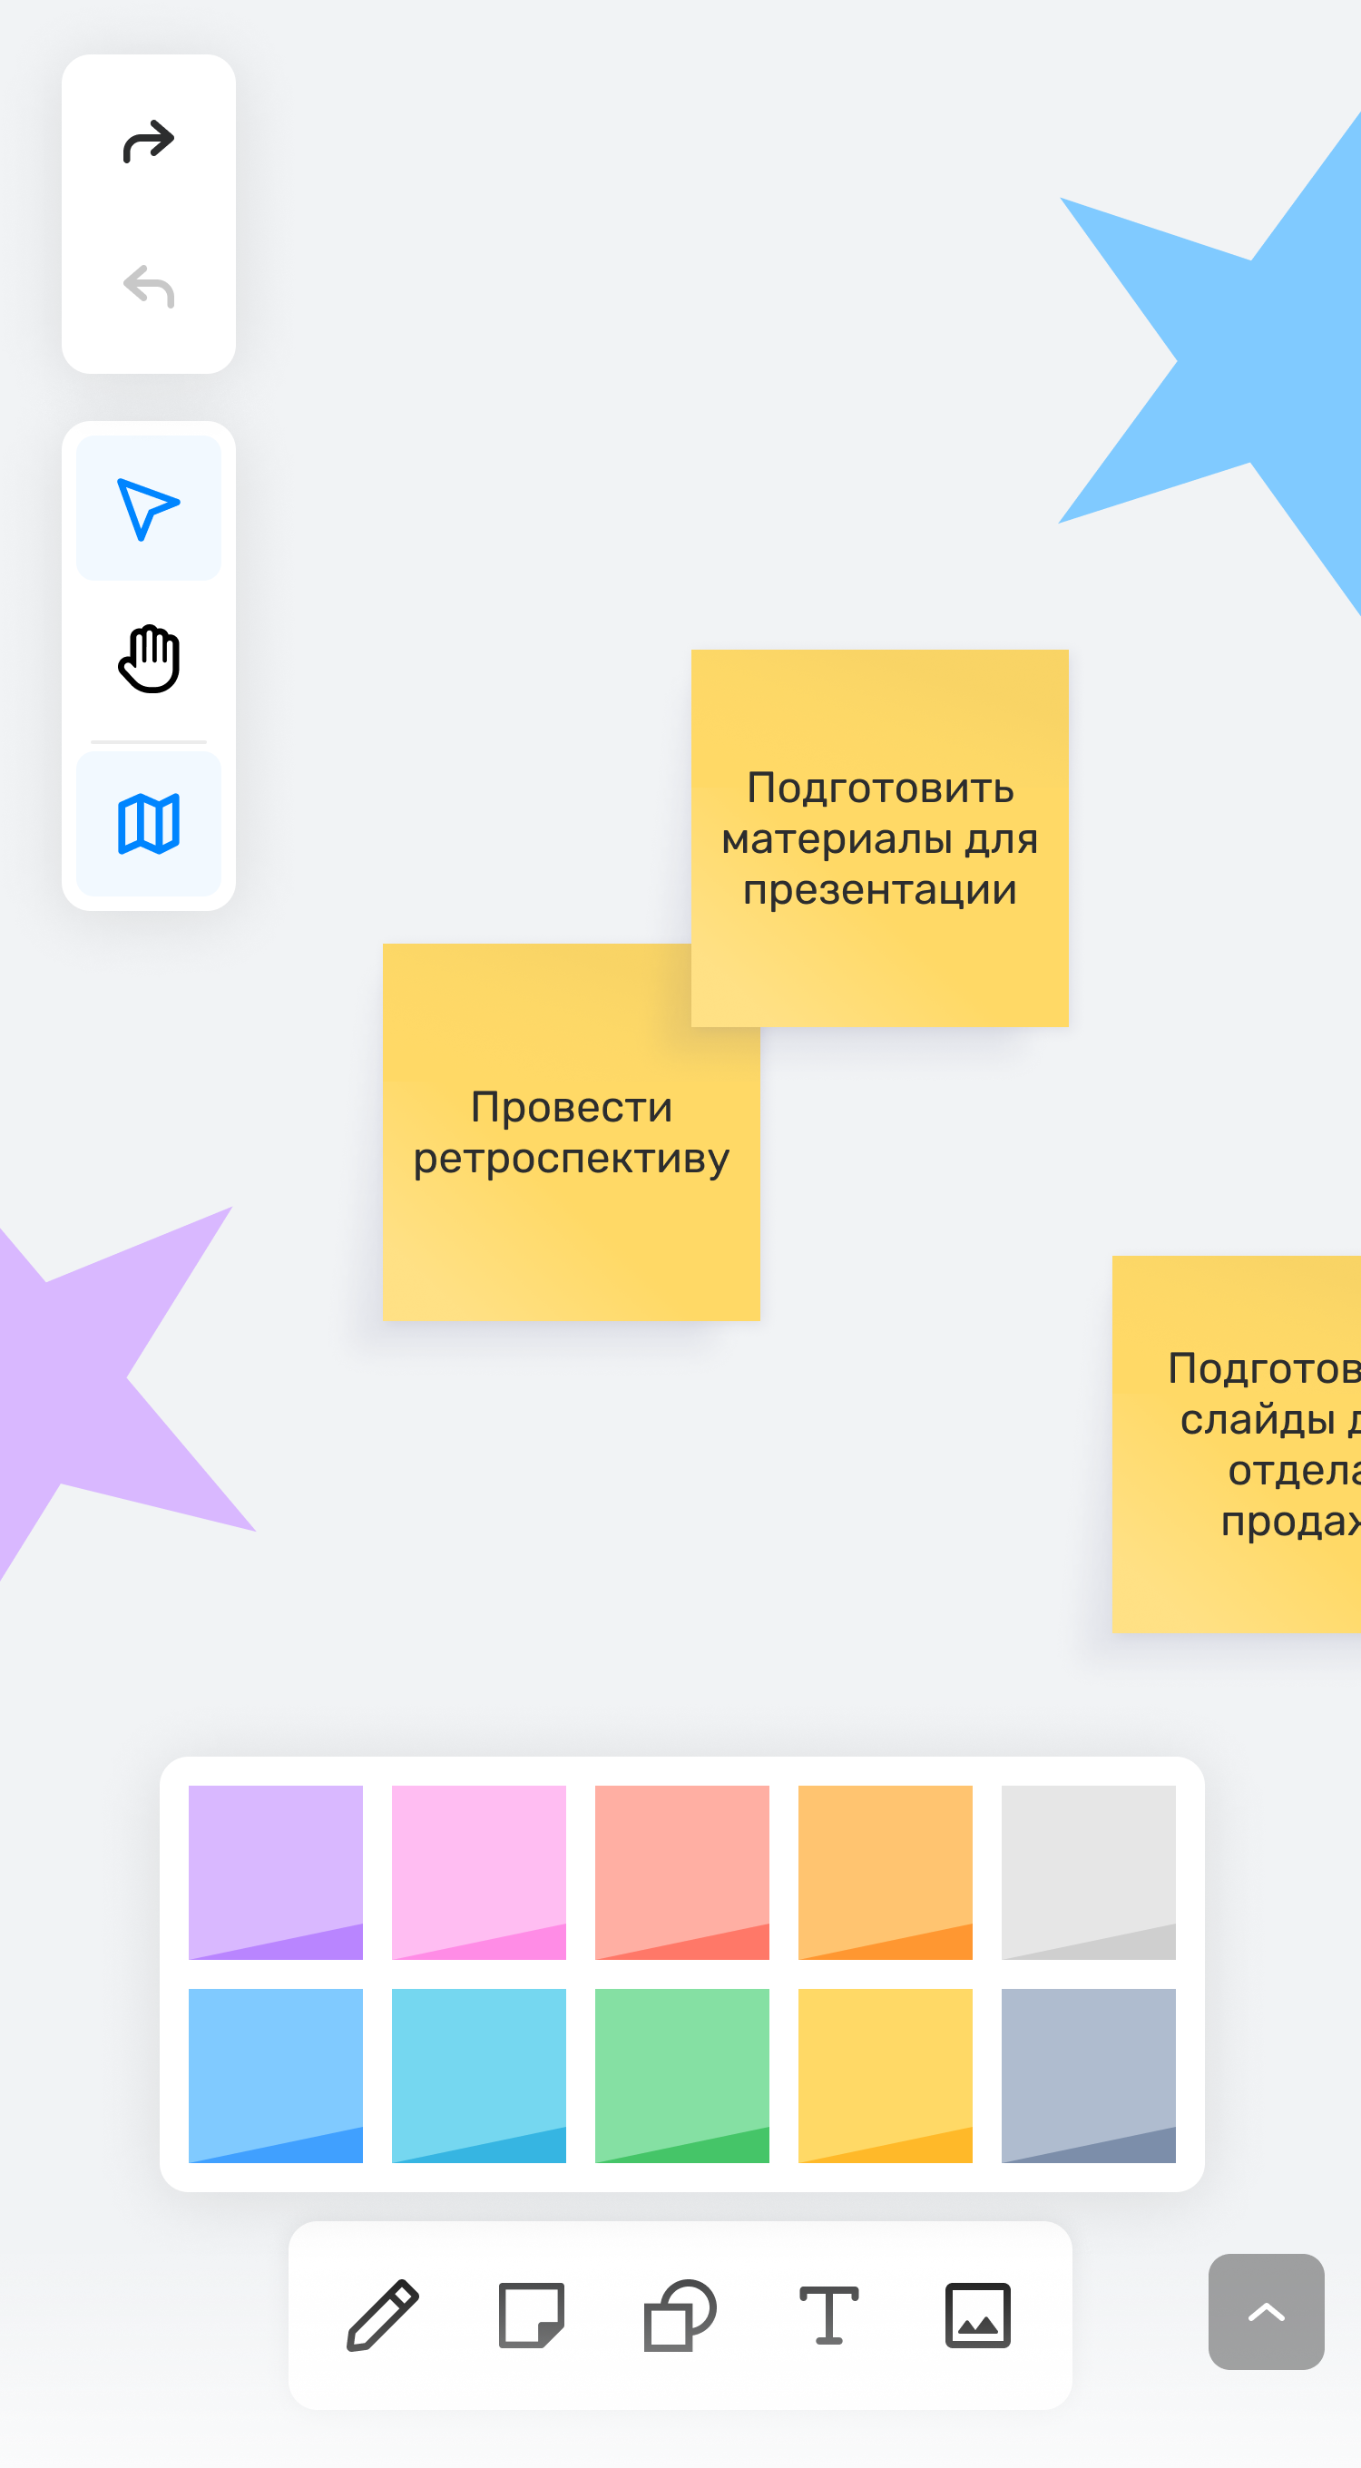Pick the pink sticky note color
Screen dimensions: 1361x2468
point(479,1872)
